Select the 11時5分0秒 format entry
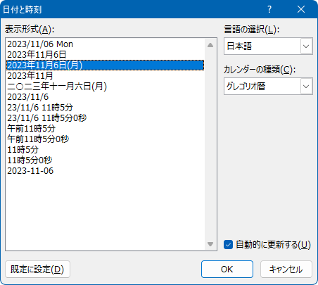318x285 pixels. tap(106, 160)
